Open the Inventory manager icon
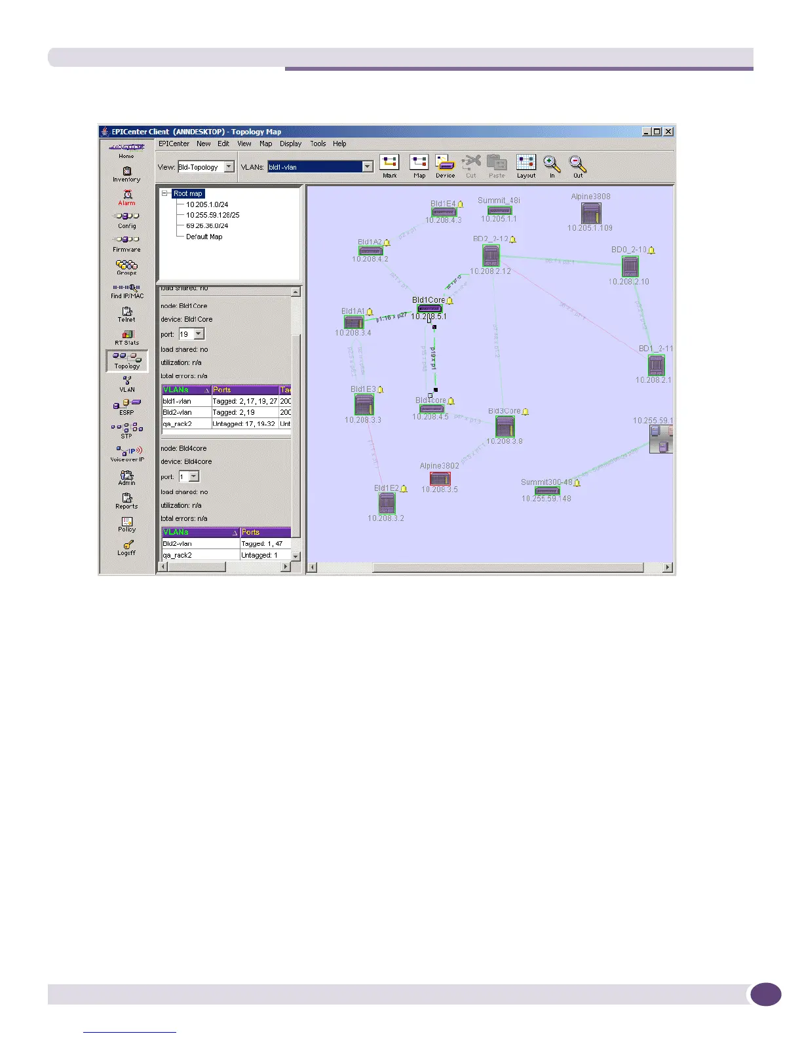The height and width of the screenshot is (1038, 802). pyautogui.click(x=126, y=174)
